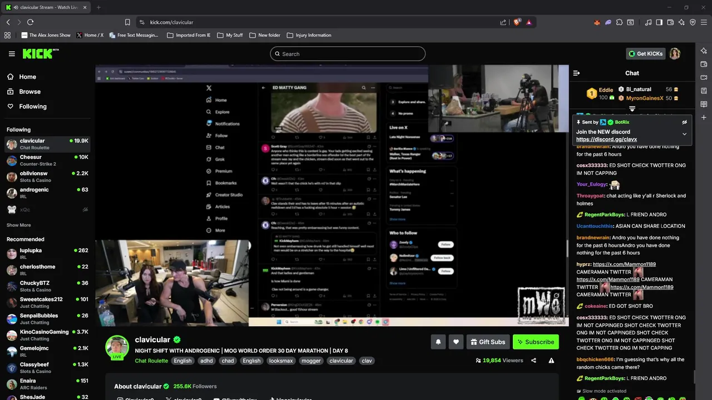
Task: Go to Browse in Kick sidebar
Action: click(x=24, y=92)
